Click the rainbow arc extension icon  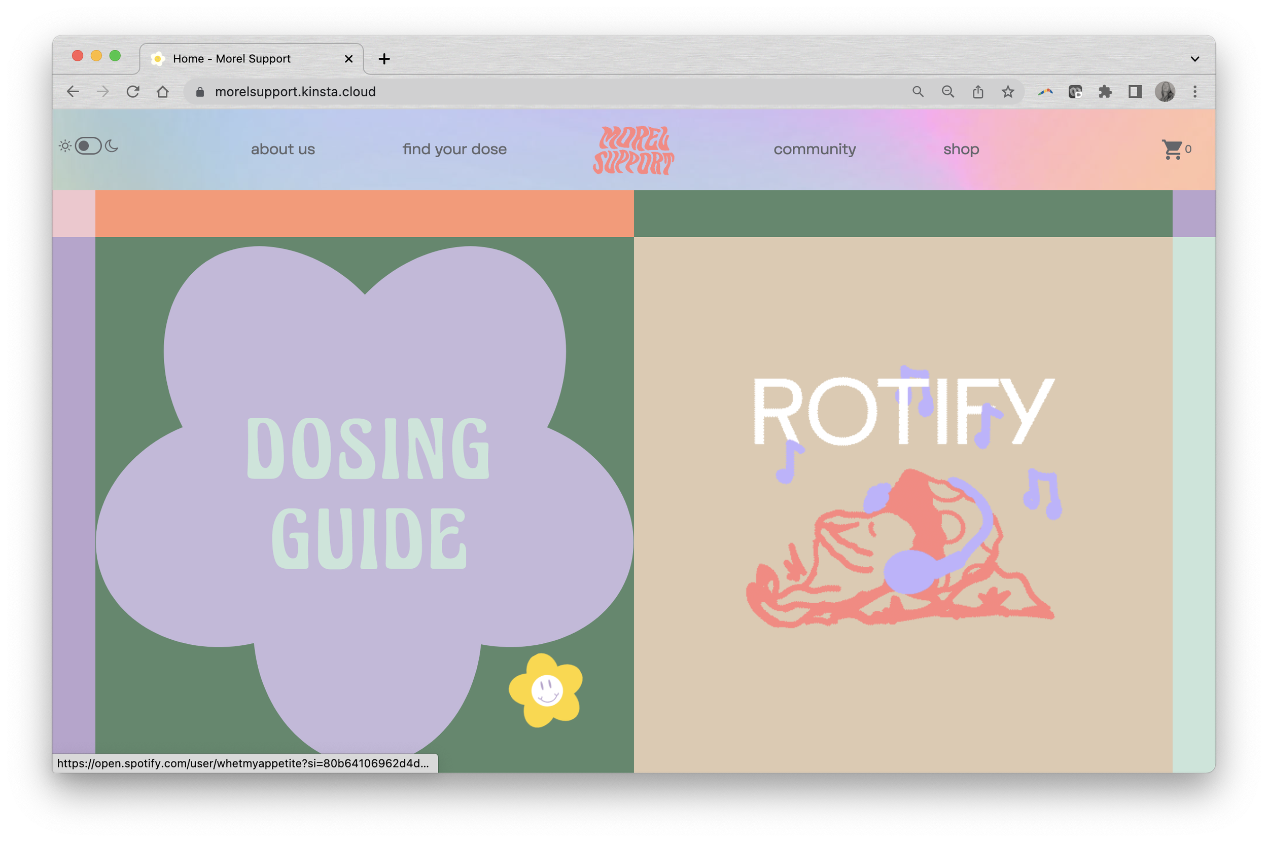[1045, 92]
